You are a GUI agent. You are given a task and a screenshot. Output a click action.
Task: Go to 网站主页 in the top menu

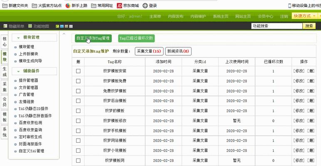[243, 16]
